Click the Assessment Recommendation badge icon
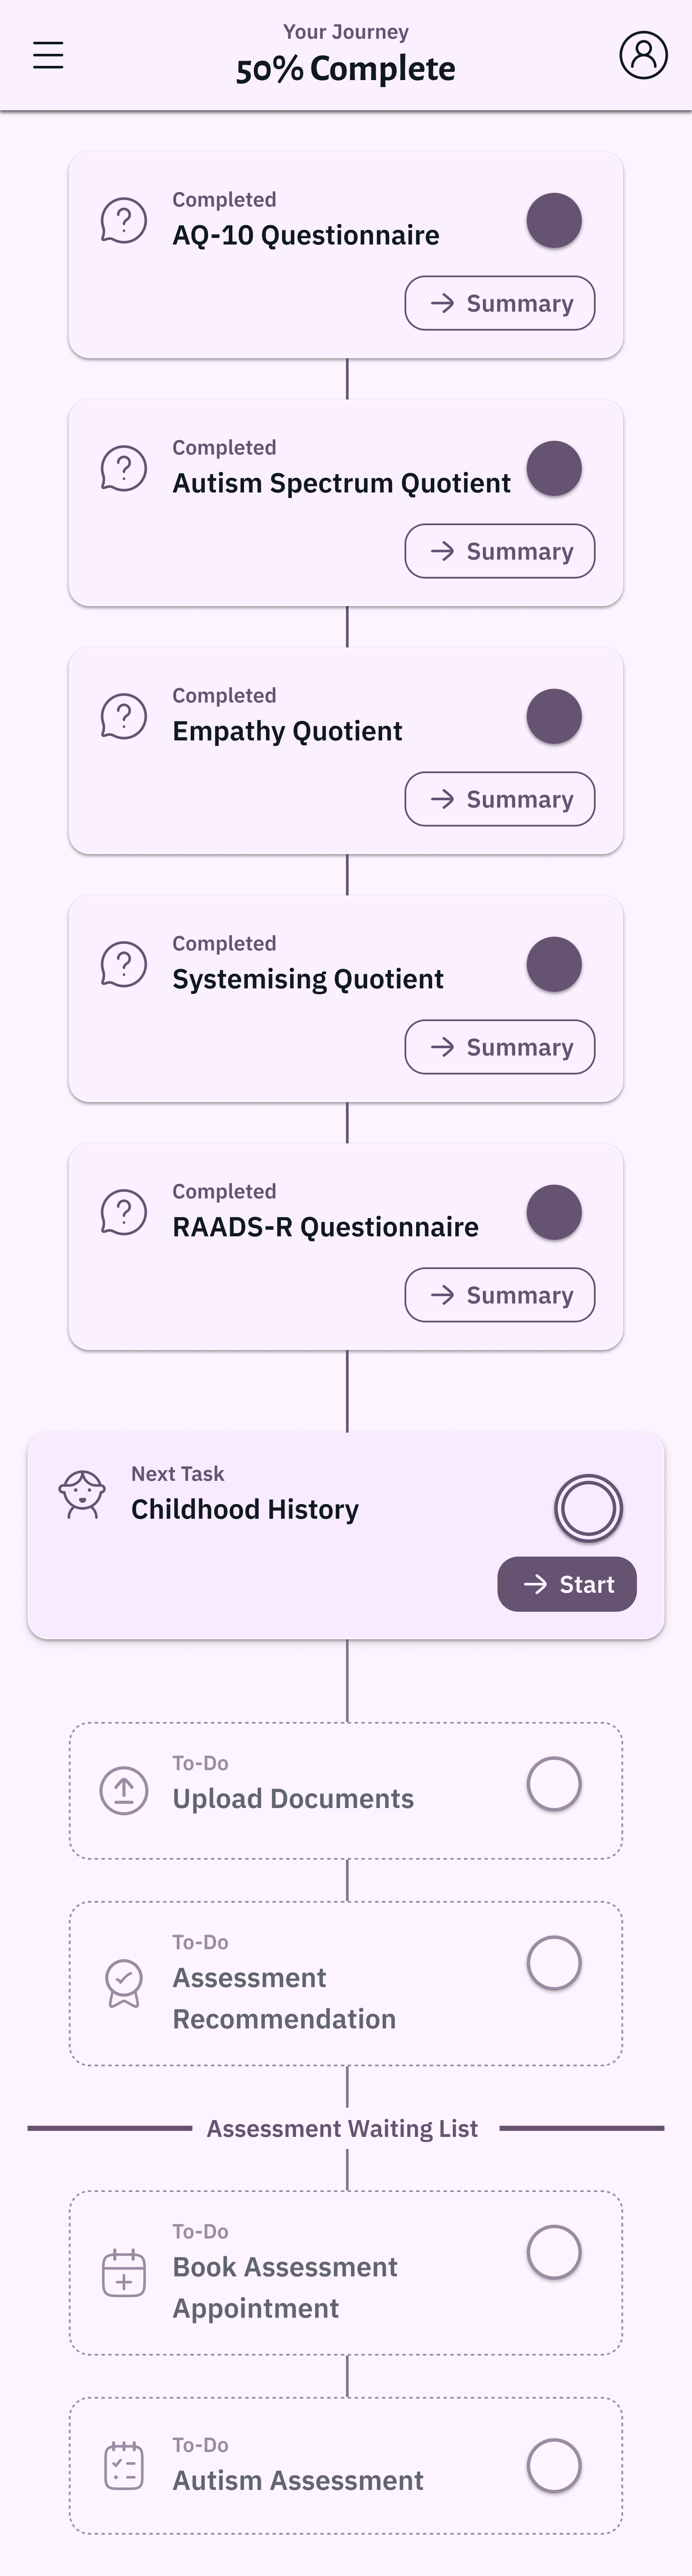Viewport: 692px width, 2576px height. pos(124,1983)
